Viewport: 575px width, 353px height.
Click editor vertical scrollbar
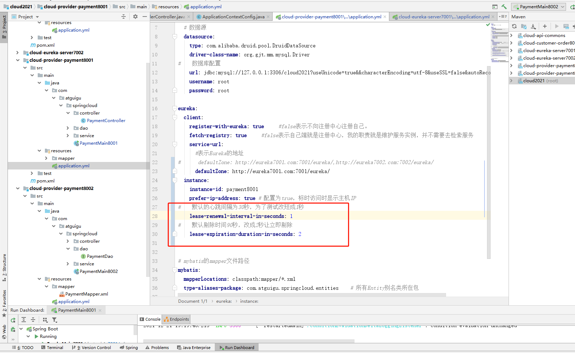tap(489, 162)
